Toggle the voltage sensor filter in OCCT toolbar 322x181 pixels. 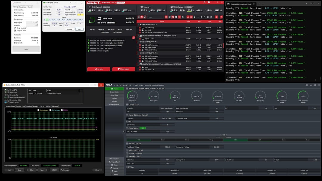(191, 17)
